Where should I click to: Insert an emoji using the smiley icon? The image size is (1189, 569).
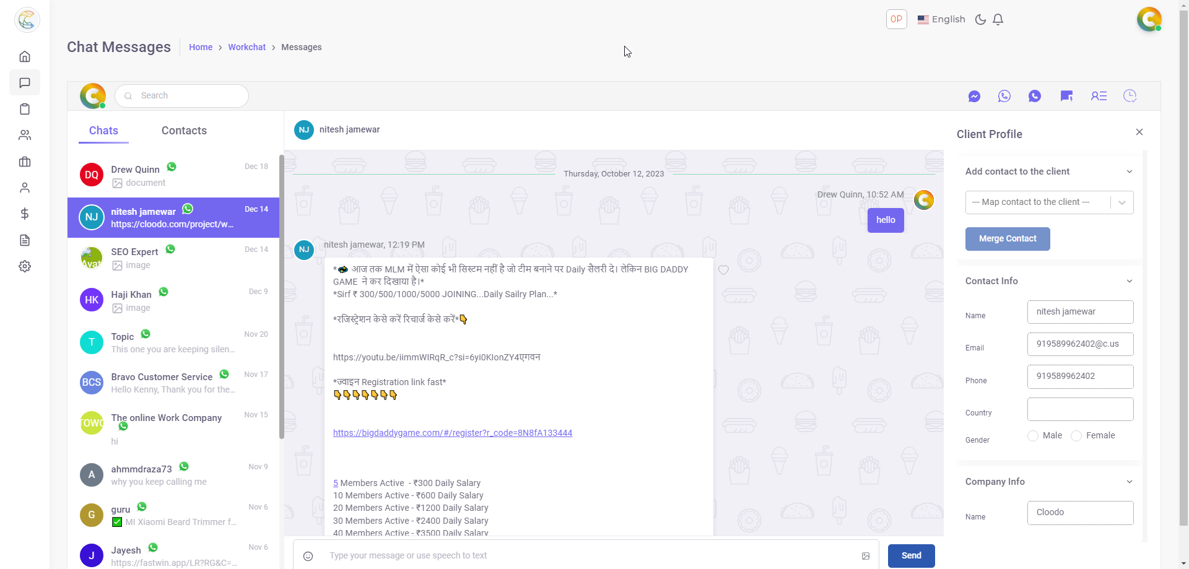tap(308, 556)
